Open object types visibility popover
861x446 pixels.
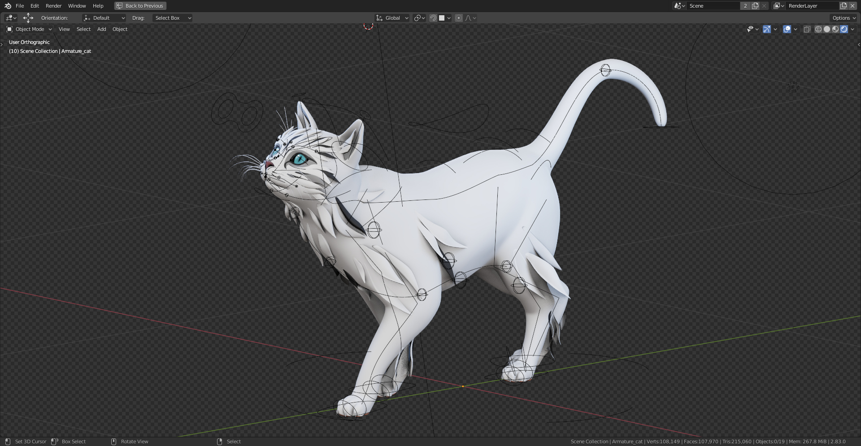point(753,29)
